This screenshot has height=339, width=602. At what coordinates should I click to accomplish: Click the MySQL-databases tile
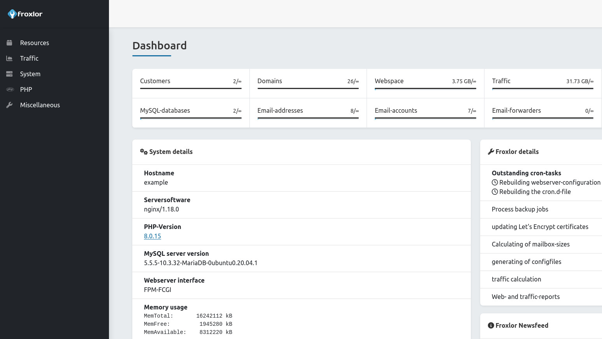point(191,113)
